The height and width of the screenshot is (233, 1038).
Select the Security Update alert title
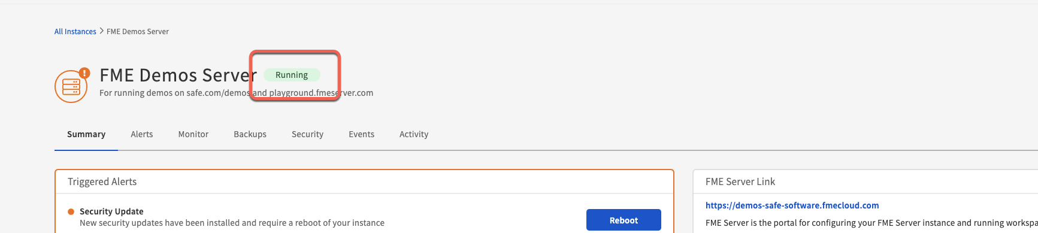[111, 211]
